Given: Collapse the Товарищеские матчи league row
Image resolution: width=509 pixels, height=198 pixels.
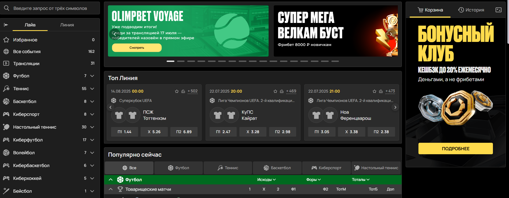Looking at the screenshot, I should click(111, 189).
